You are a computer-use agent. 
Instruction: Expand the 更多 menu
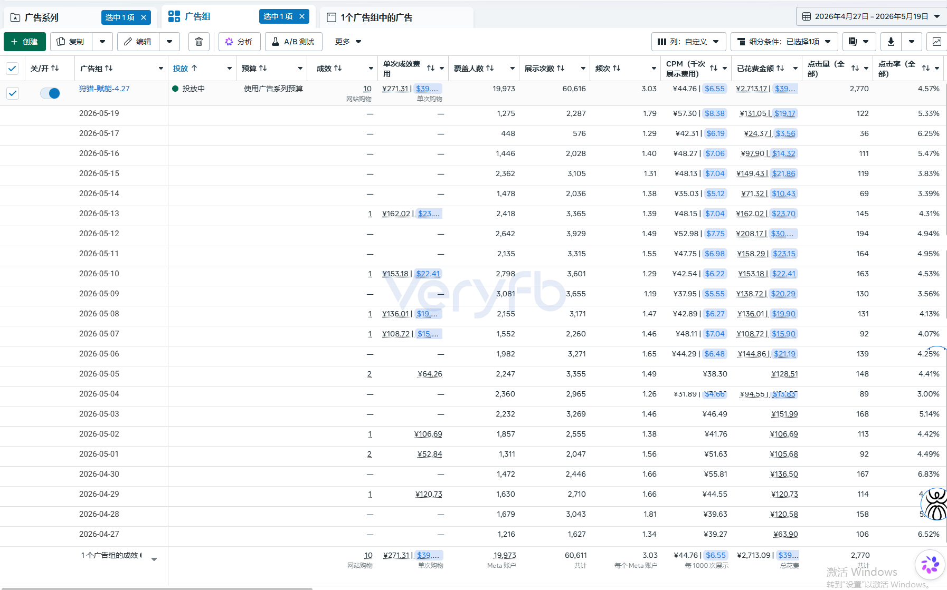coord(348,42)
